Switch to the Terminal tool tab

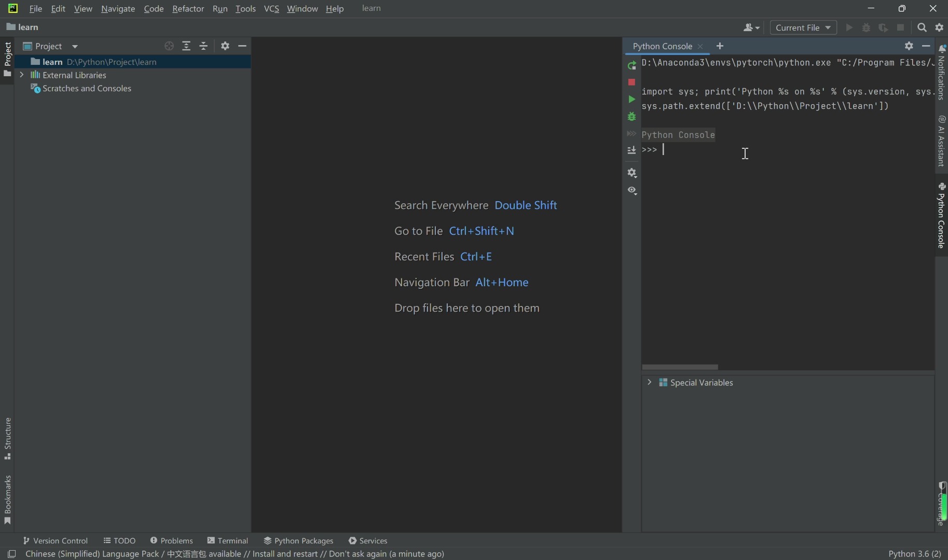tap(227, 540)
